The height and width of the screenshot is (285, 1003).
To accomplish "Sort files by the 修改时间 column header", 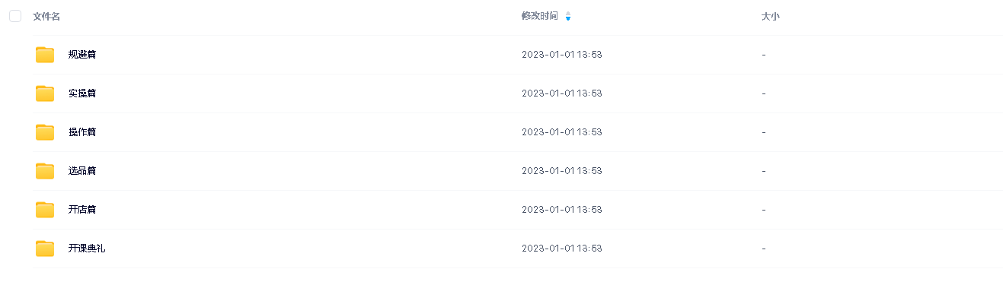I will pyautogui.click(x=539, y=16).
